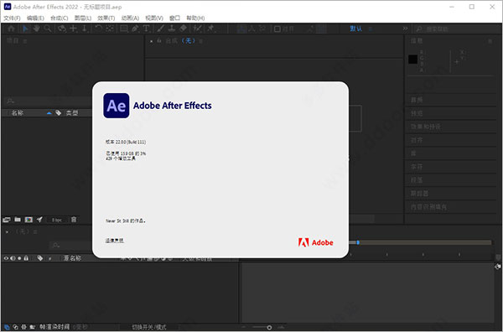Viewport: 503px width, 332px height.
Task: Expand the 效果和预设 panel
Action: [425, 127]
